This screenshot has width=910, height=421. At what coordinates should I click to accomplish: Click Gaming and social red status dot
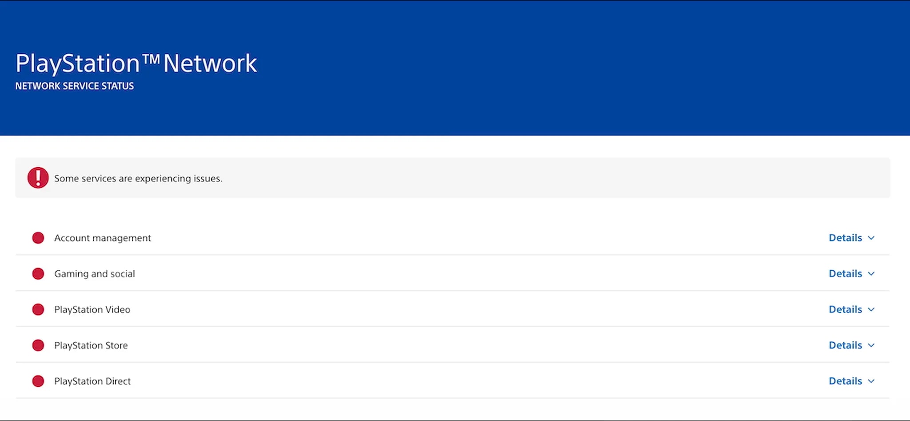point(38,274)
